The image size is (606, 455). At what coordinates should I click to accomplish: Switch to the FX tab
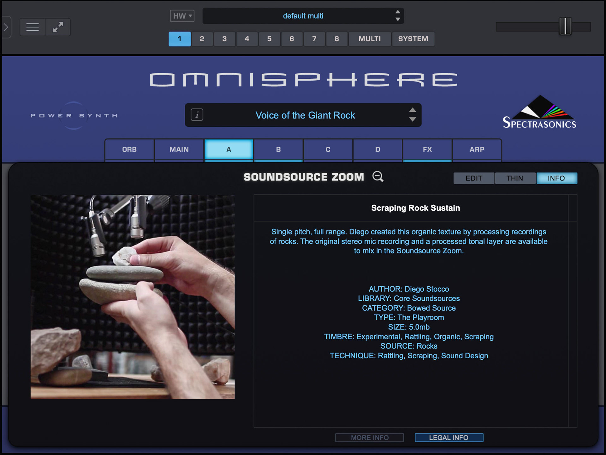pos(427,149)
